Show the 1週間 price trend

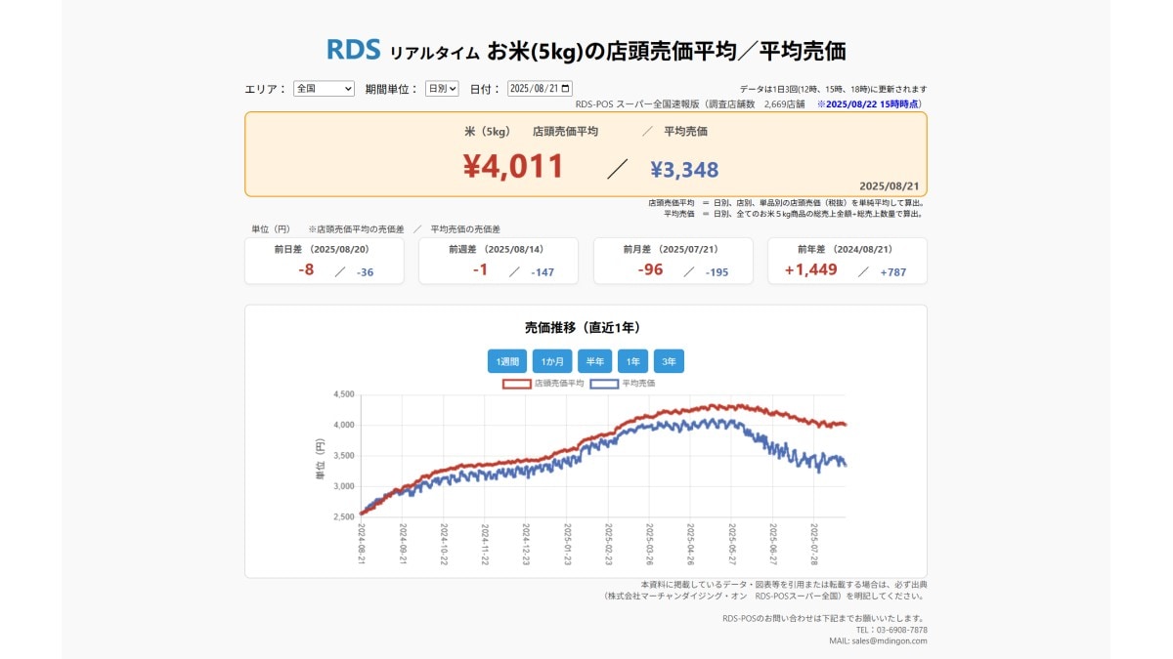(x=507, y=361)
